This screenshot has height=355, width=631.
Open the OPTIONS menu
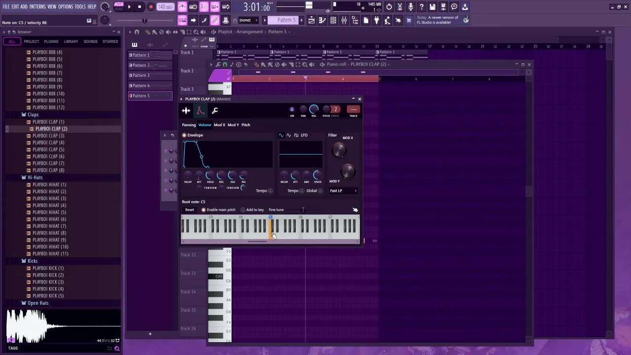pyautogui.click(x=66, y=7)
